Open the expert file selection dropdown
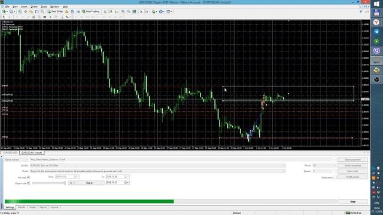Screen dimensions: 383x215 click(x=183, y=159)
